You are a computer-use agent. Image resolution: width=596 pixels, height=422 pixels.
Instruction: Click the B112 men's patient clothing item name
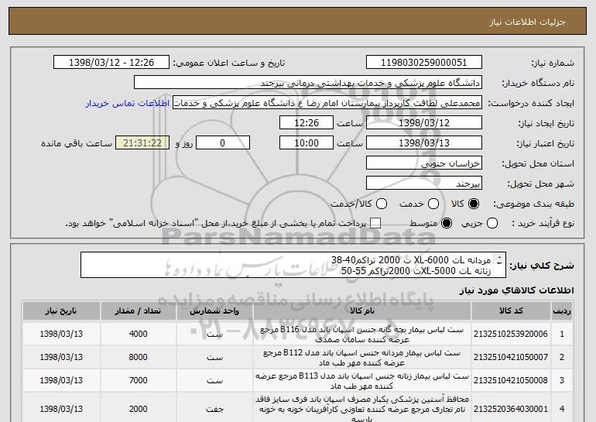(x=362, y=358)
